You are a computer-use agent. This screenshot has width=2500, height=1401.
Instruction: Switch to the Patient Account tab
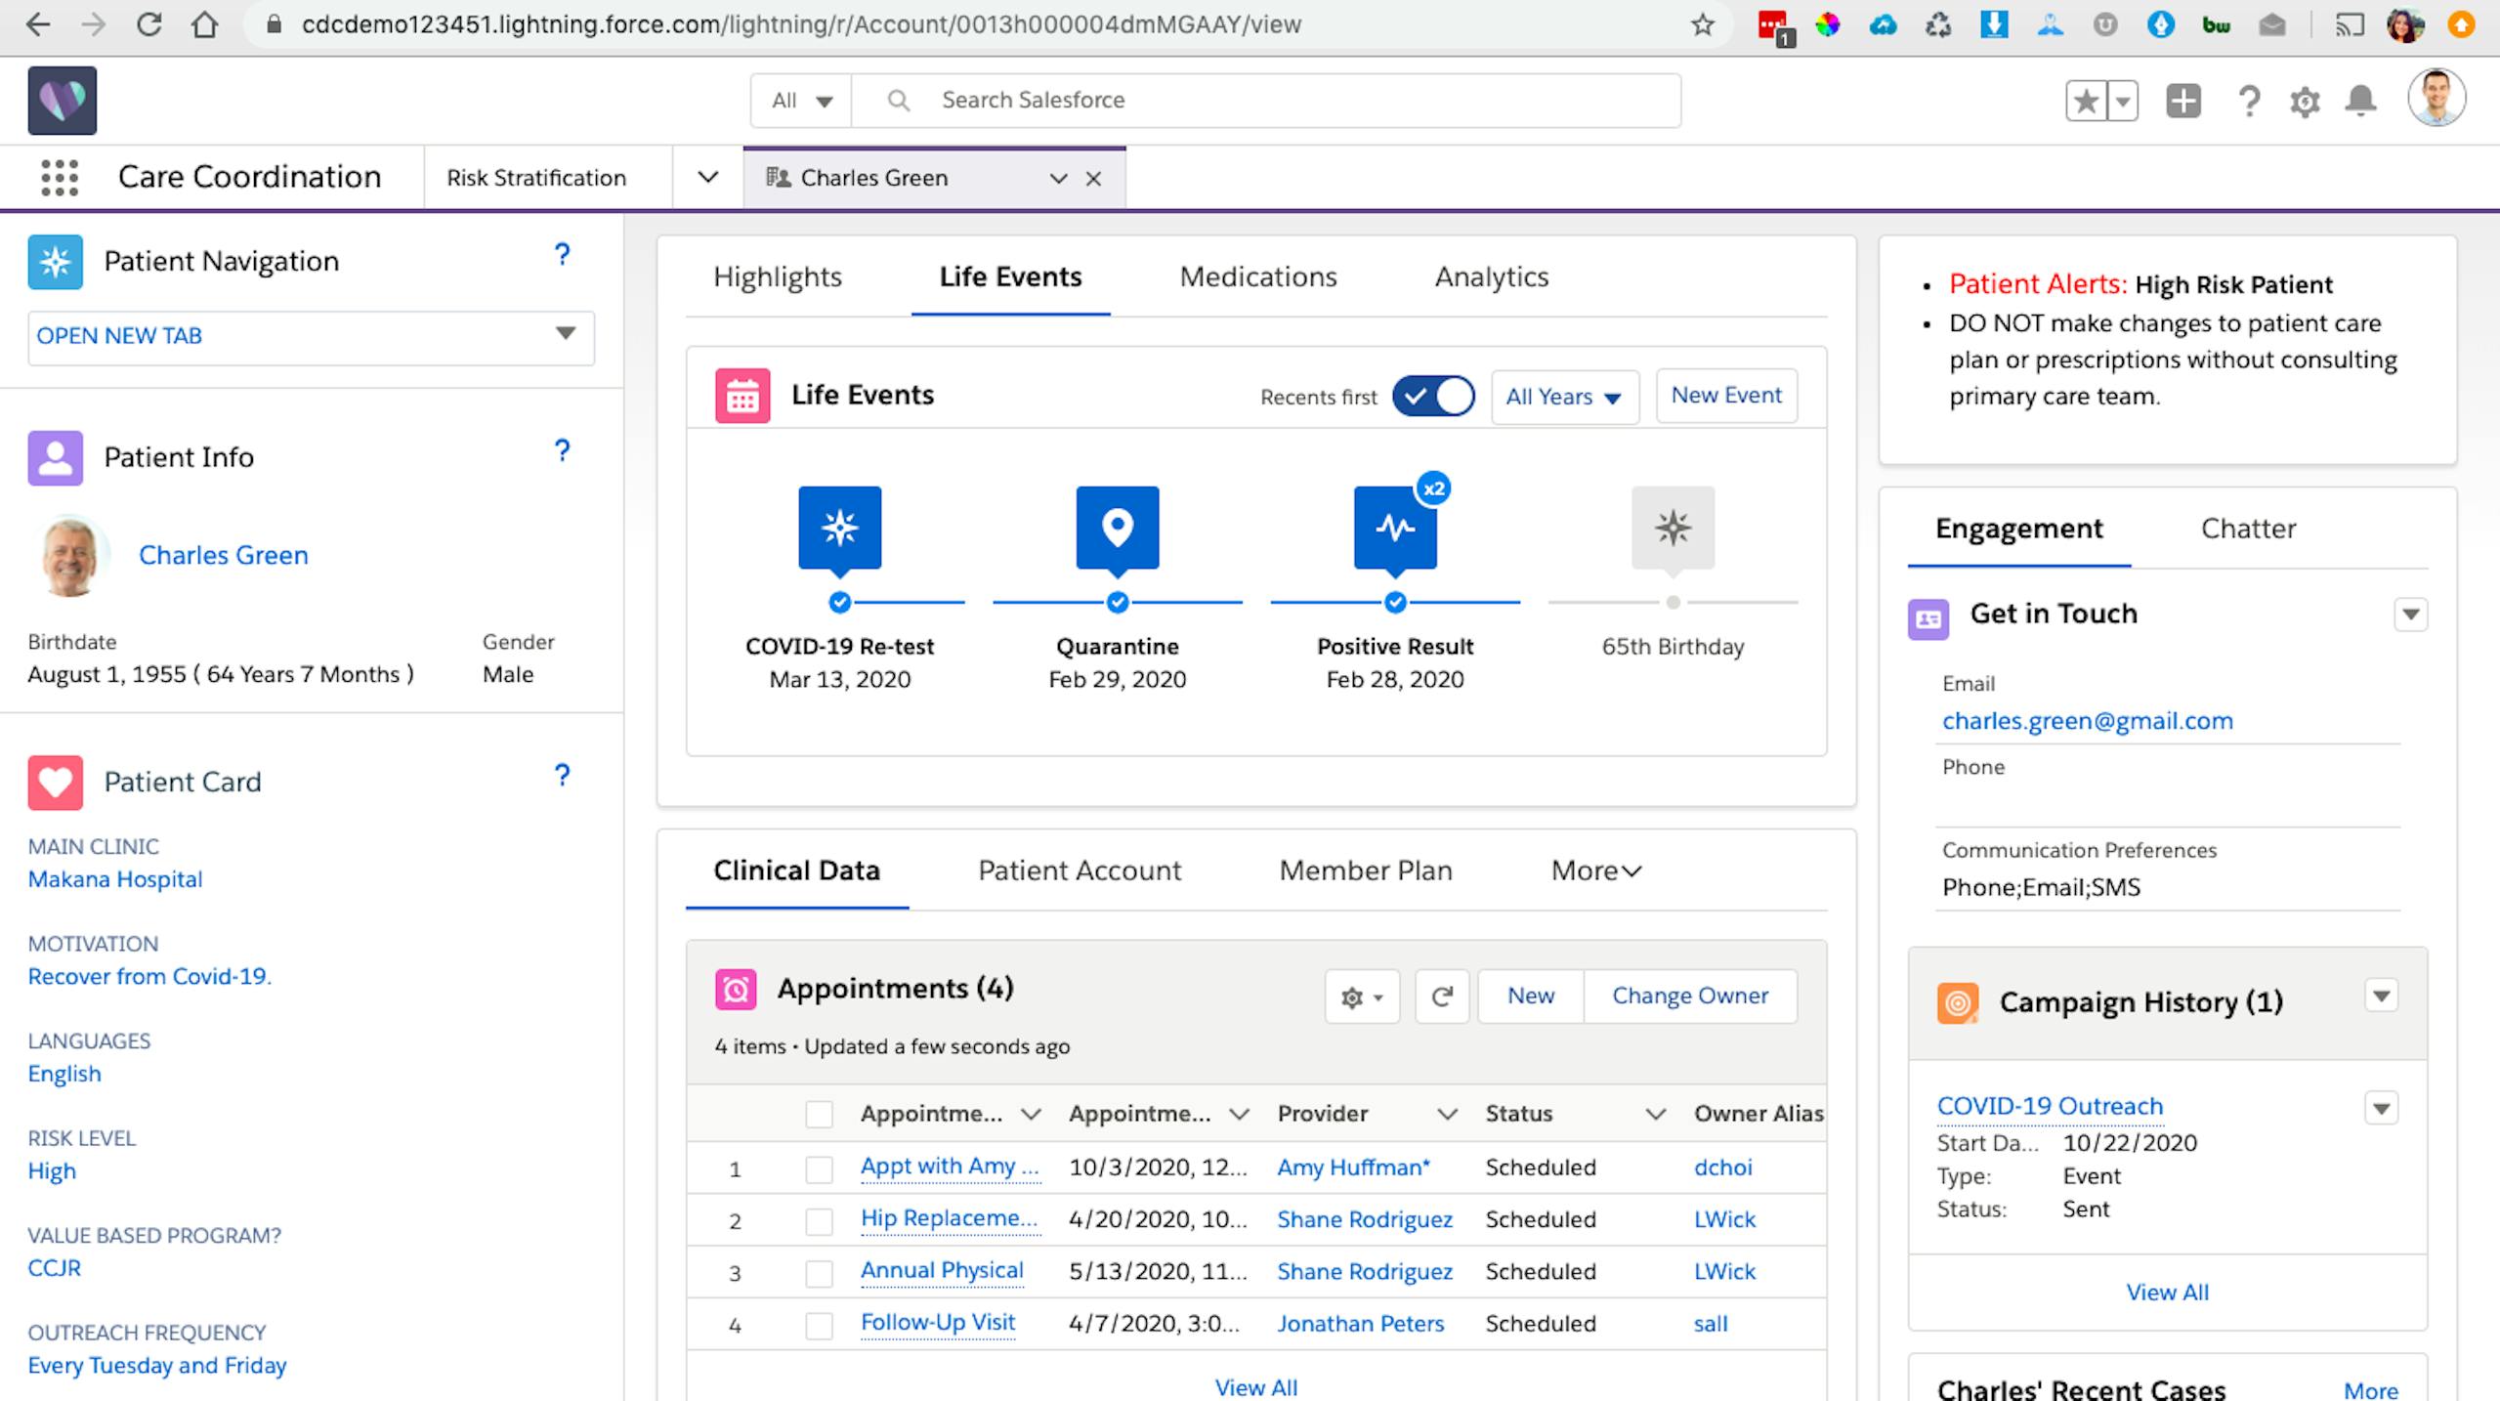(x=1080, y=870)
